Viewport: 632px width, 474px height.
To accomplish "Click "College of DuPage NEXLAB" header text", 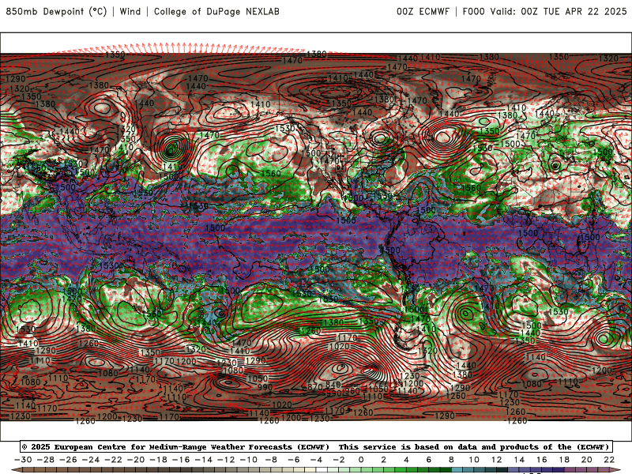I will (x=216, y=11).
